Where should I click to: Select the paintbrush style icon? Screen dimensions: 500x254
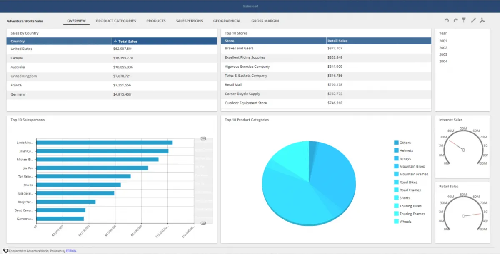(473, 20)
